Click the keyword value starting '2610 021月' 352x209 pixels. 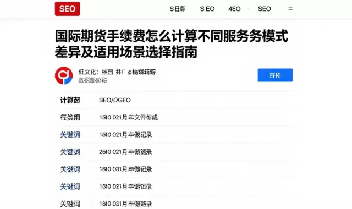(x=125, y=152)
